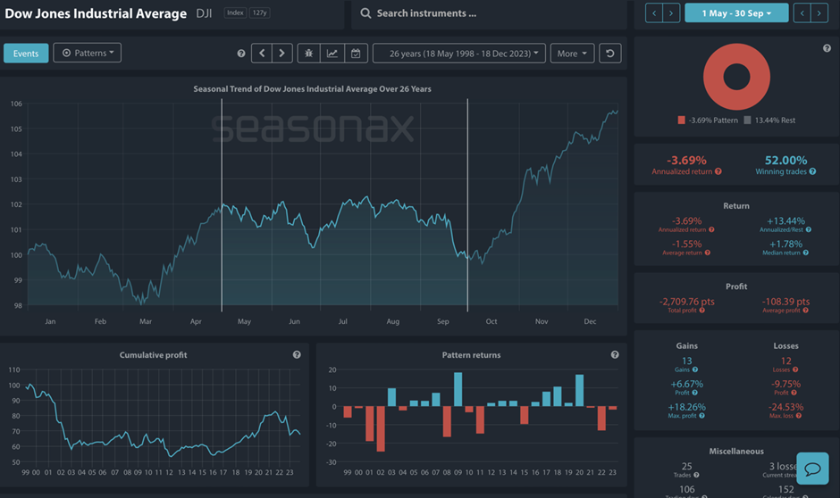The height and width of the screenshot is (498, 840).
Task: Click the -24.53% max loss value
Action: 785,407
